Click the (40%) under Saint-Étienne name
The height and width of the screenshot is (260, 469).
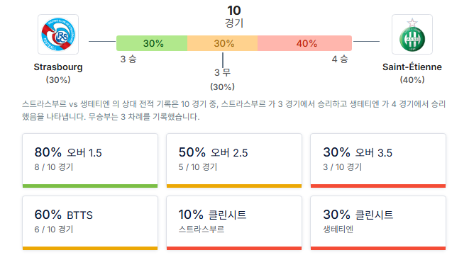point(412,80)
